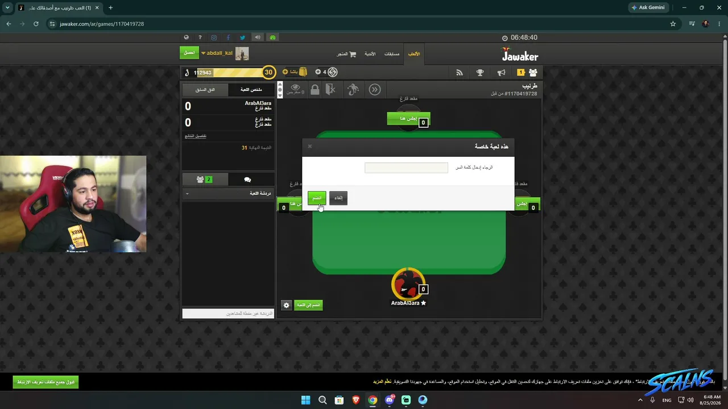
Task: Switch to players list tab with 2 badge
Action: (205, 180)
